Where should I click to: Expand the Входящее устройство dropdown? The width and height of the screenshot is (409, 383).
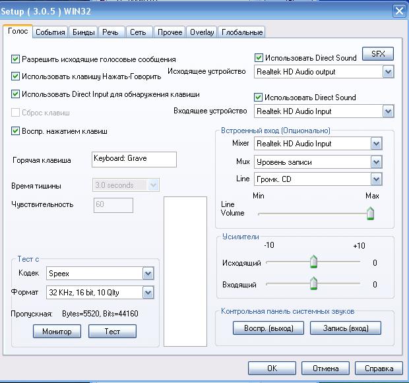tap(388, 111)
